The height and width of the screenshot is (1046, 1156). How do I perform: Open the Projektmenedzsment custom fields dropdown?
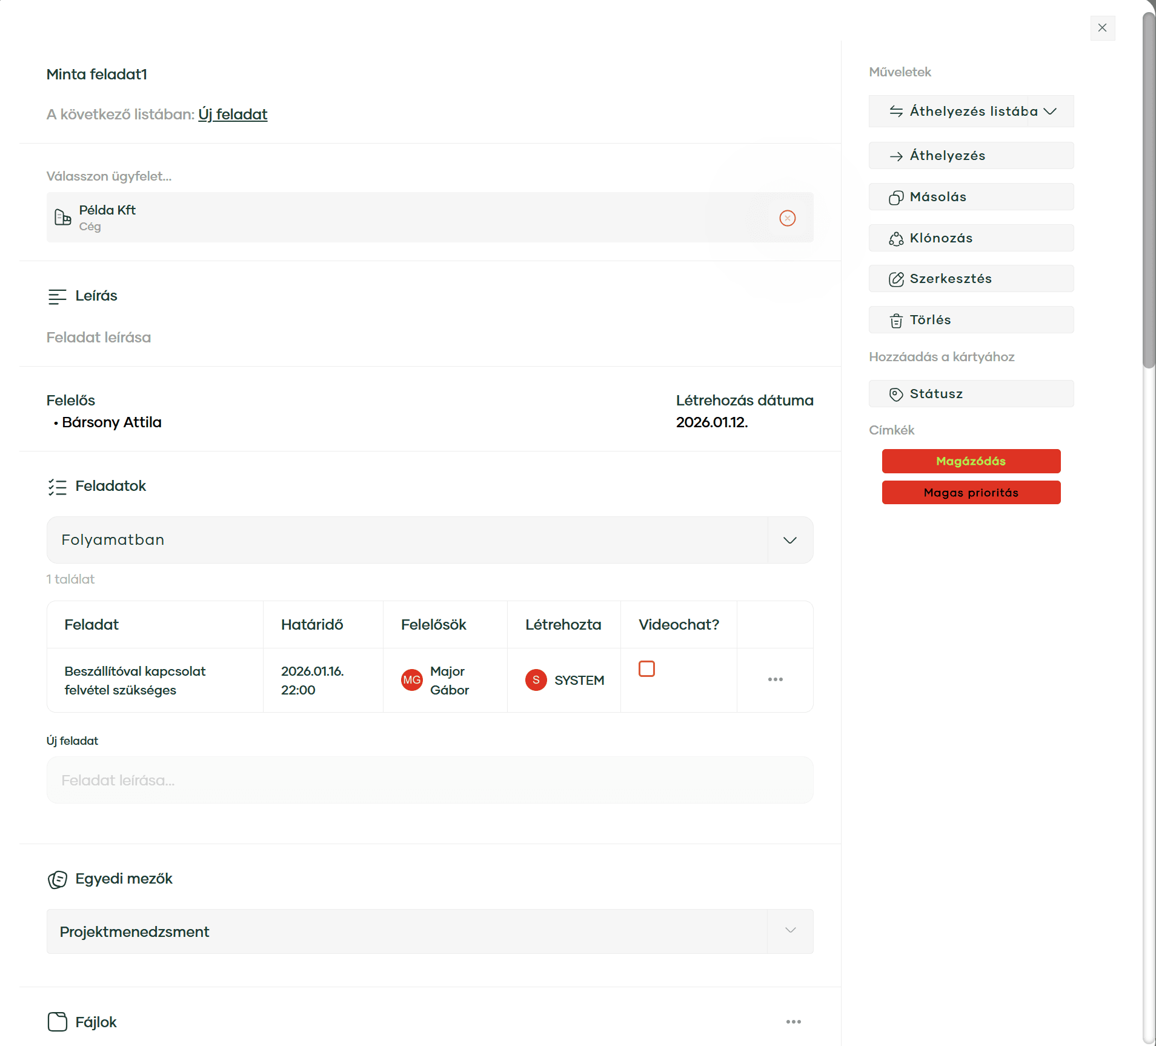click(x=790, y=931)
